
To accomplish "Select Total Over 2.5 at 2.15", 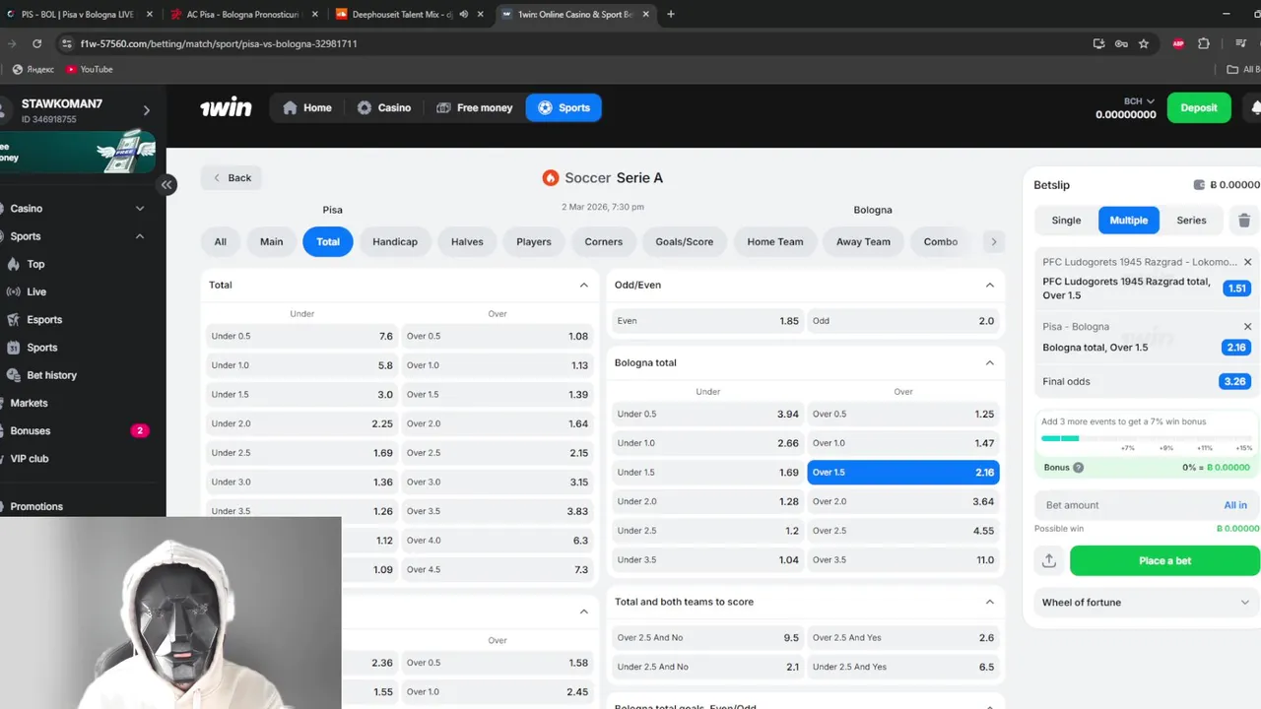I will click(x=498, y=453).
